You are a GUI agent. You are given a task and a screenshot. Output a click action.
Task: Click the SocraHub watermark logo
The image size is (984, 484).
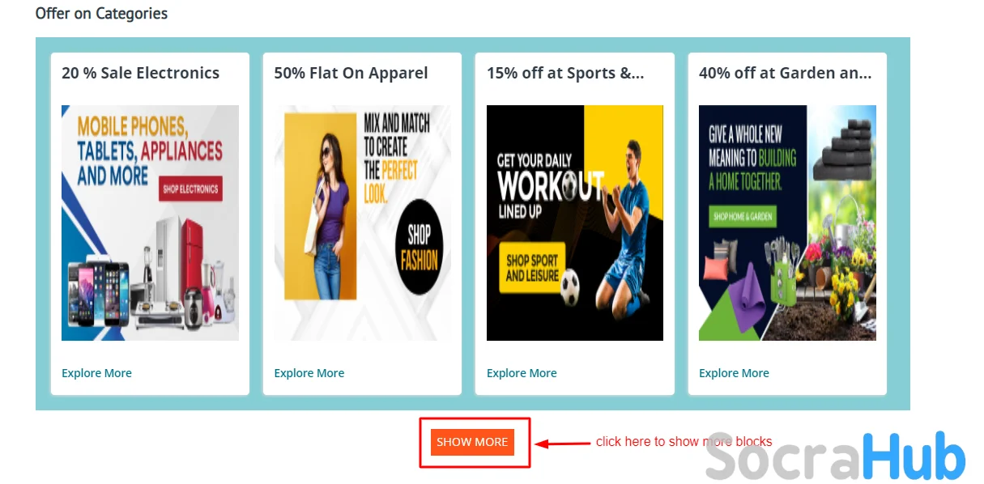point(835,457)
